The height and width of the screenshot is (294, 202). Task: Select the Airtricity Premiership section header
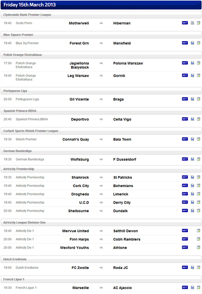(x=101, y=169)
